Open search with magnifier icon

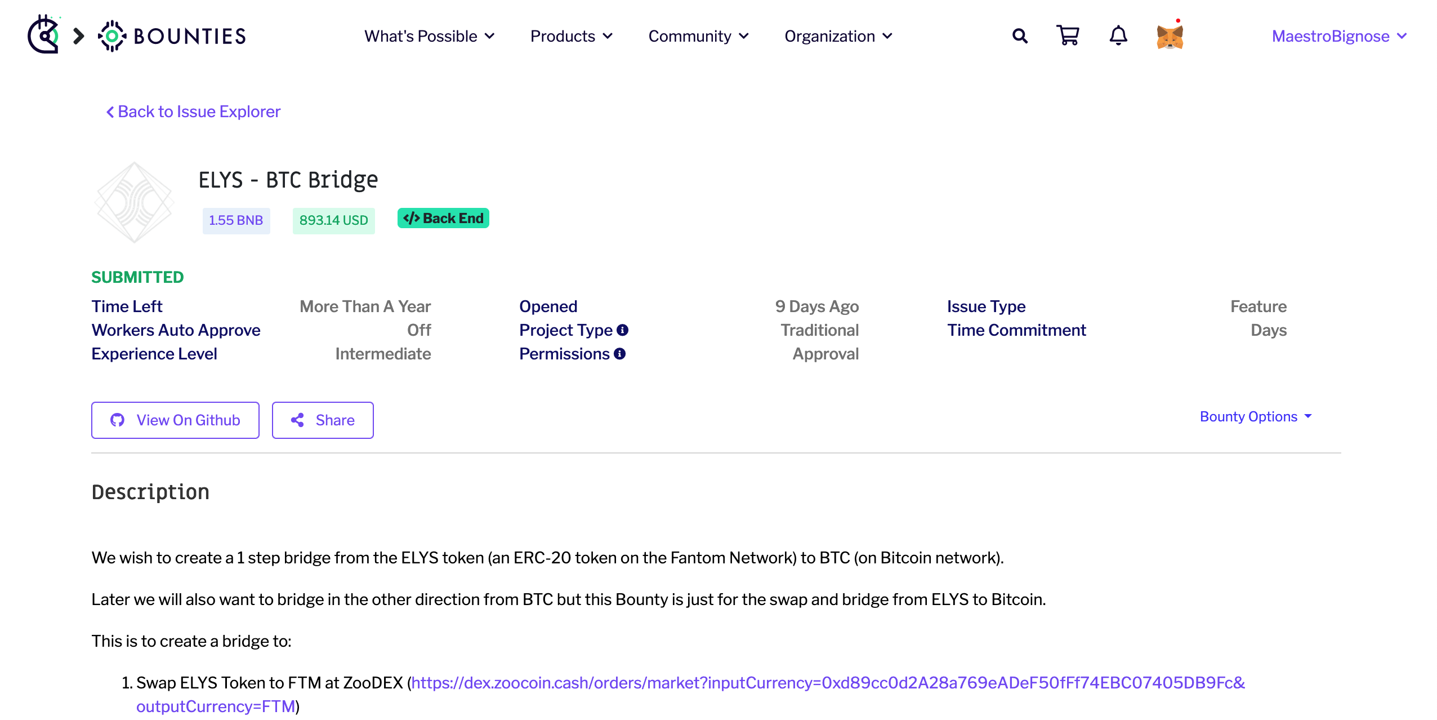pos(1019,36)
